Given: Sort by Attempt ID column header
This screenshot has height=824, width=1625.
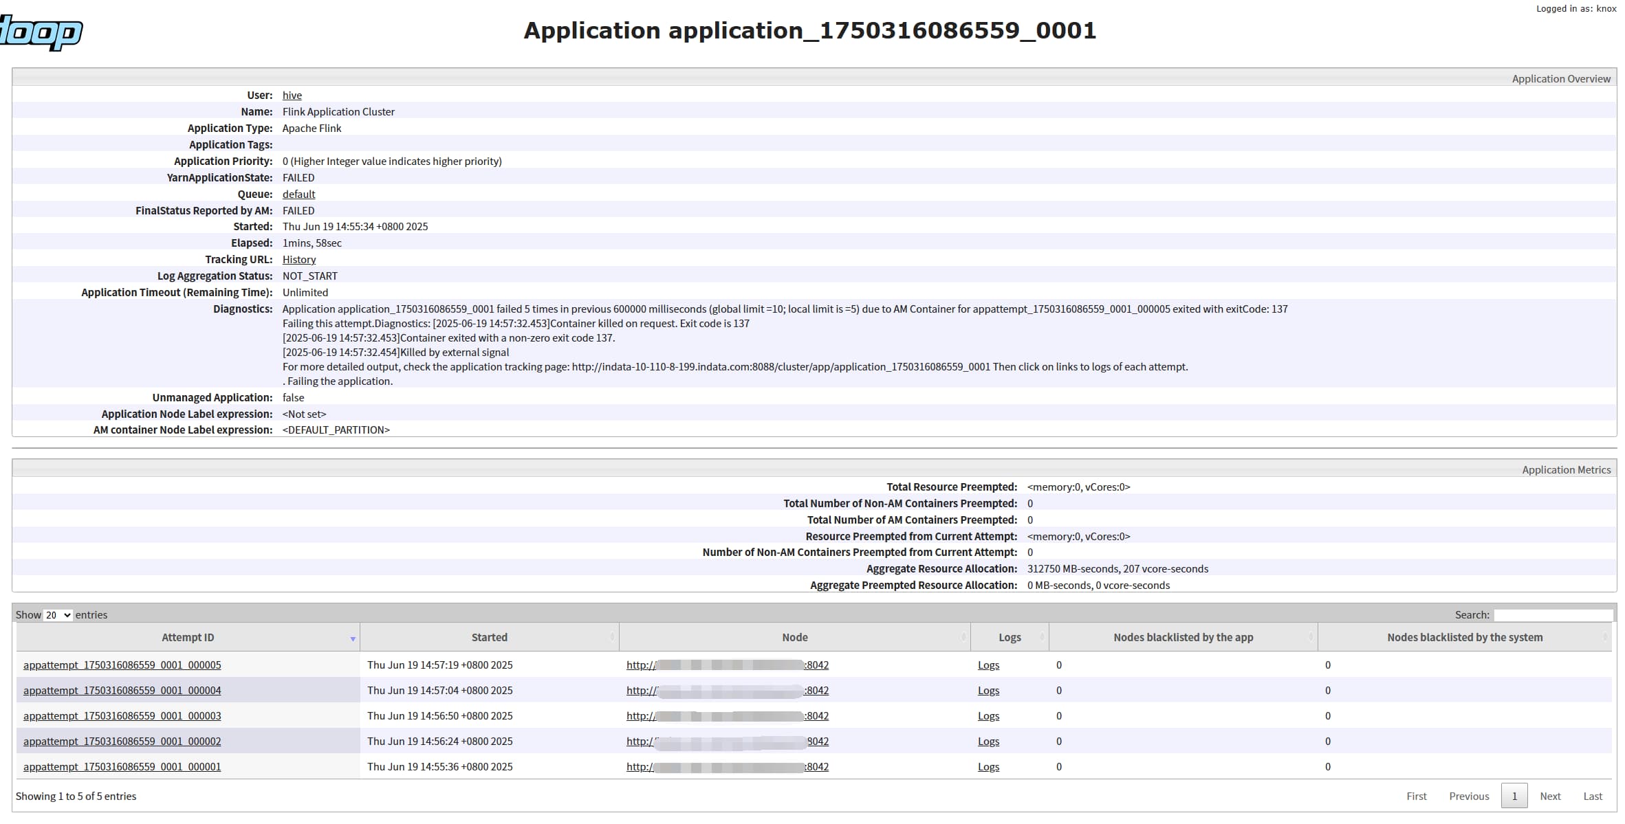Looking at the screenshot, I should pyautogui.click(x=188, y=637).
